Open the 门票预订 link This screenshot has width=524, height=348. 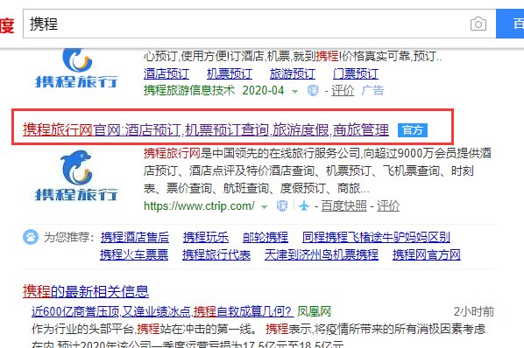[x=356, y=73]
